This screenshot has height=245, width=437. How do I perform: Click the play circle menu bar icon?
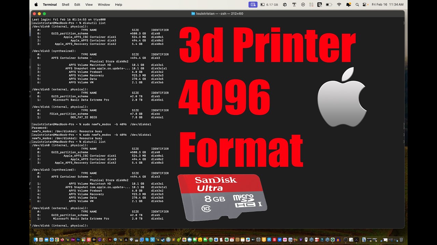pos(303,4)
